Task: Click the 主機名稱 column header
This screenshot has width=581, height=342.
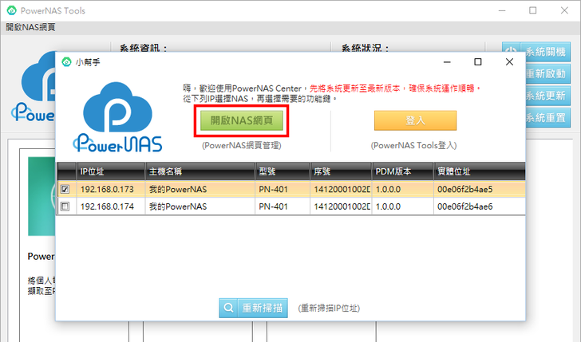Action: tap(200, 171)
